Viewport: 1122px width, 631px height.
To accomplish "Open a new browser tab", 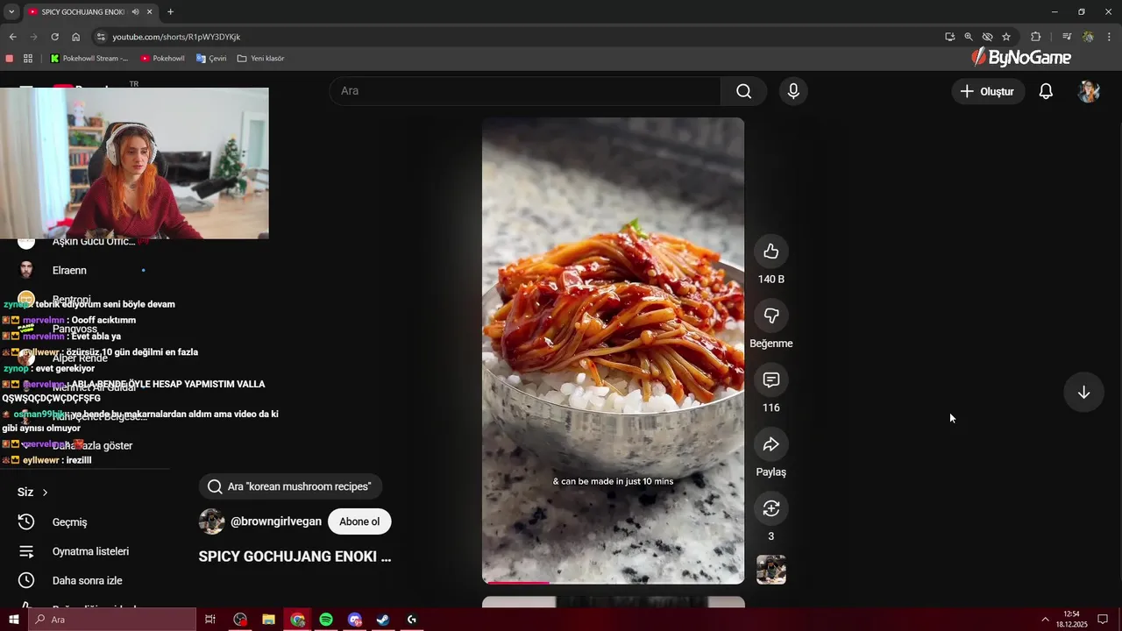I will (170, 12).
